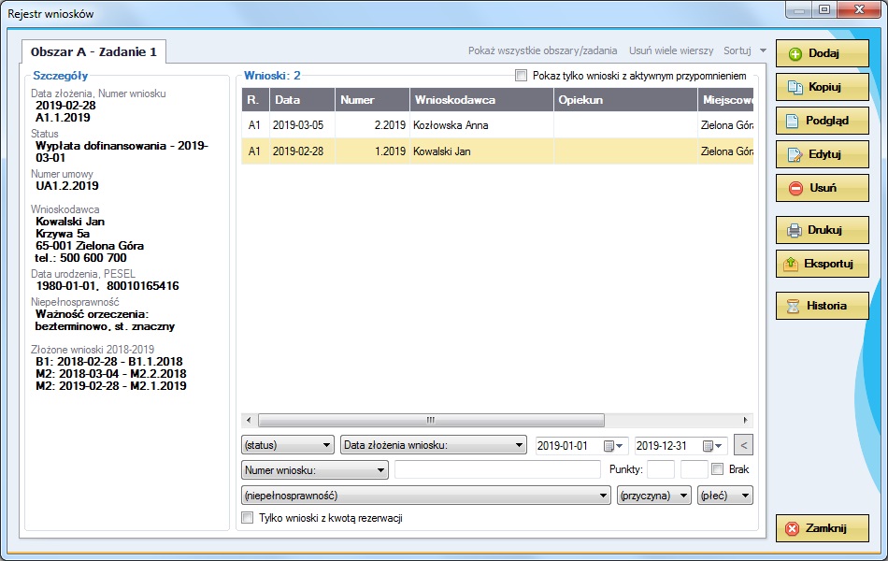This screenshot has height=561, width=888.
Task: Enable 'Pokaż tylko wnioski z aktywnym przypomnieniem' checkbox
Action: pyautogui.click(x=521, y=76)
